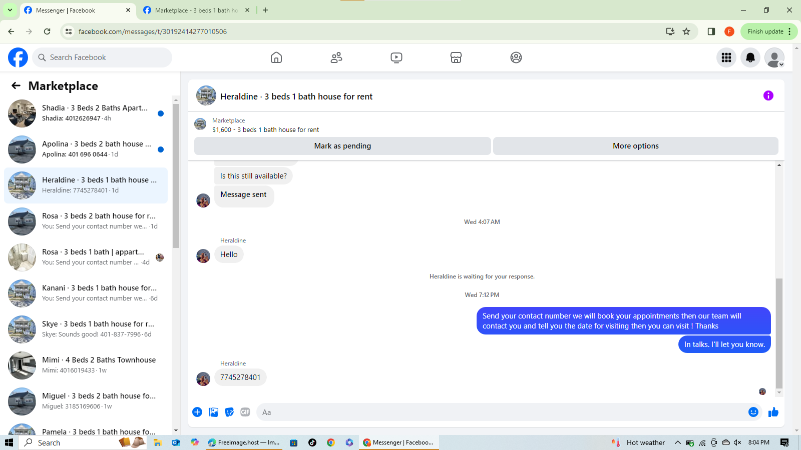Show hidden system tray icons
The width and height of the screenshot is (801, 450).
point(677,442)
